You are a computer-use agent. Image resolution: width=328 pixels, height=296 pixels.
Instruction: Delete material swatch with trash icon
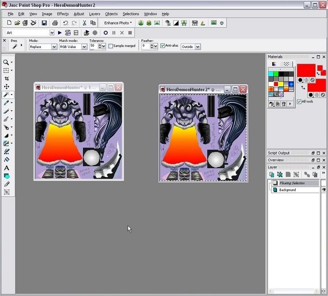[x=284, y=104]
